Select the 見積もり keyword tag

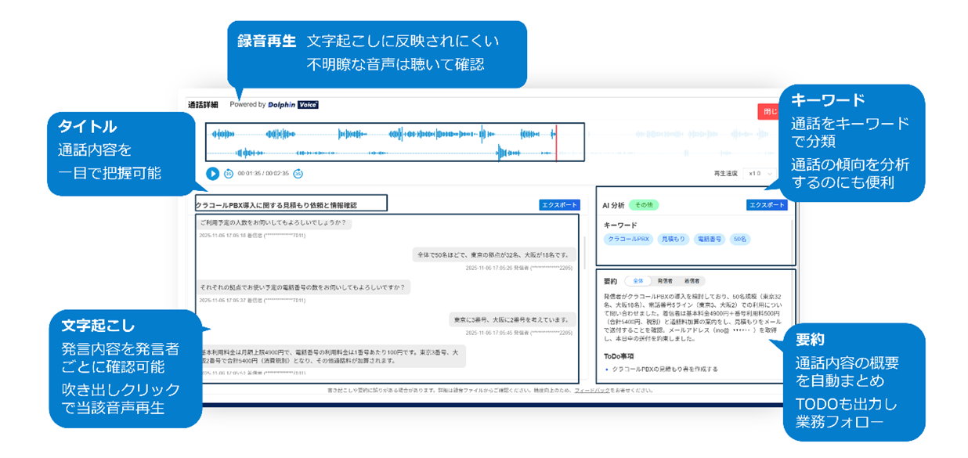pos(672,239)
